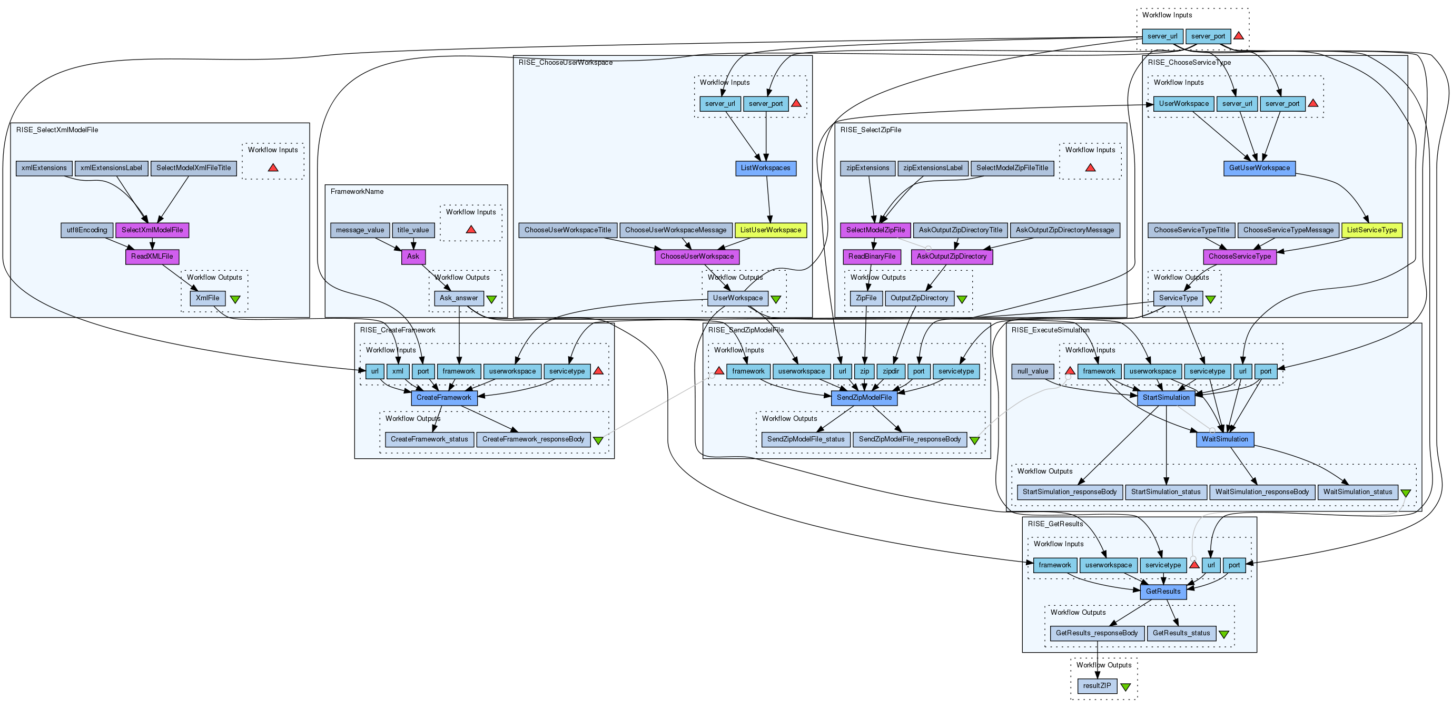Click the green triangle next to GetResults_status
This screenshot has width=1452, height=708.
point(1224,634)
